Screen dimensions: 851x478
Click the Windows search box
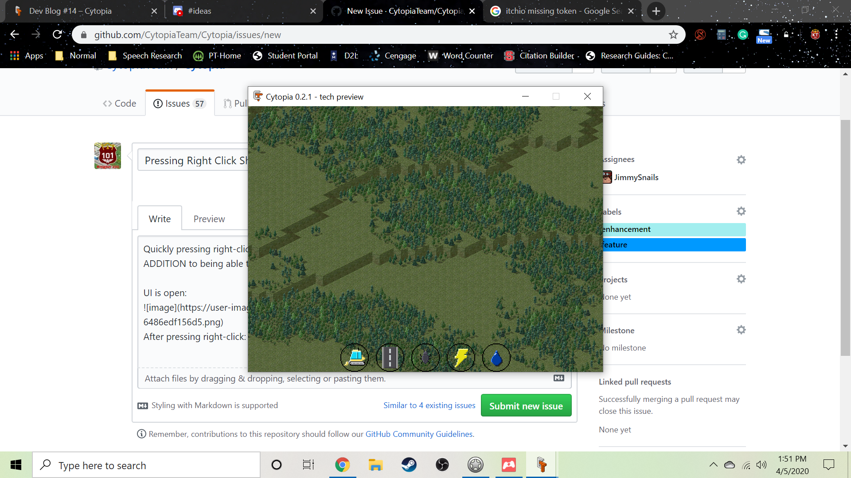point(146,465)
